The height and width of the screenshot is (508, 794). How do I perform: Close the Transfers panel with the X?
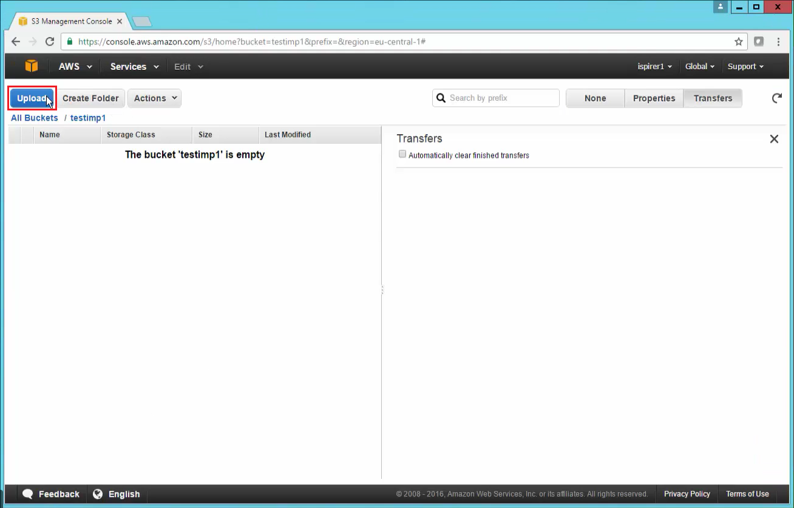[x=774, y=139]
